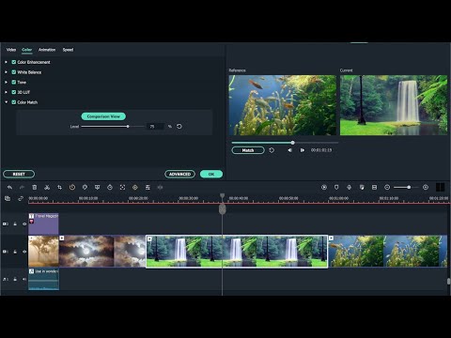
Task: Click the reset icon next to Match button
Action: tap(272, 150)
